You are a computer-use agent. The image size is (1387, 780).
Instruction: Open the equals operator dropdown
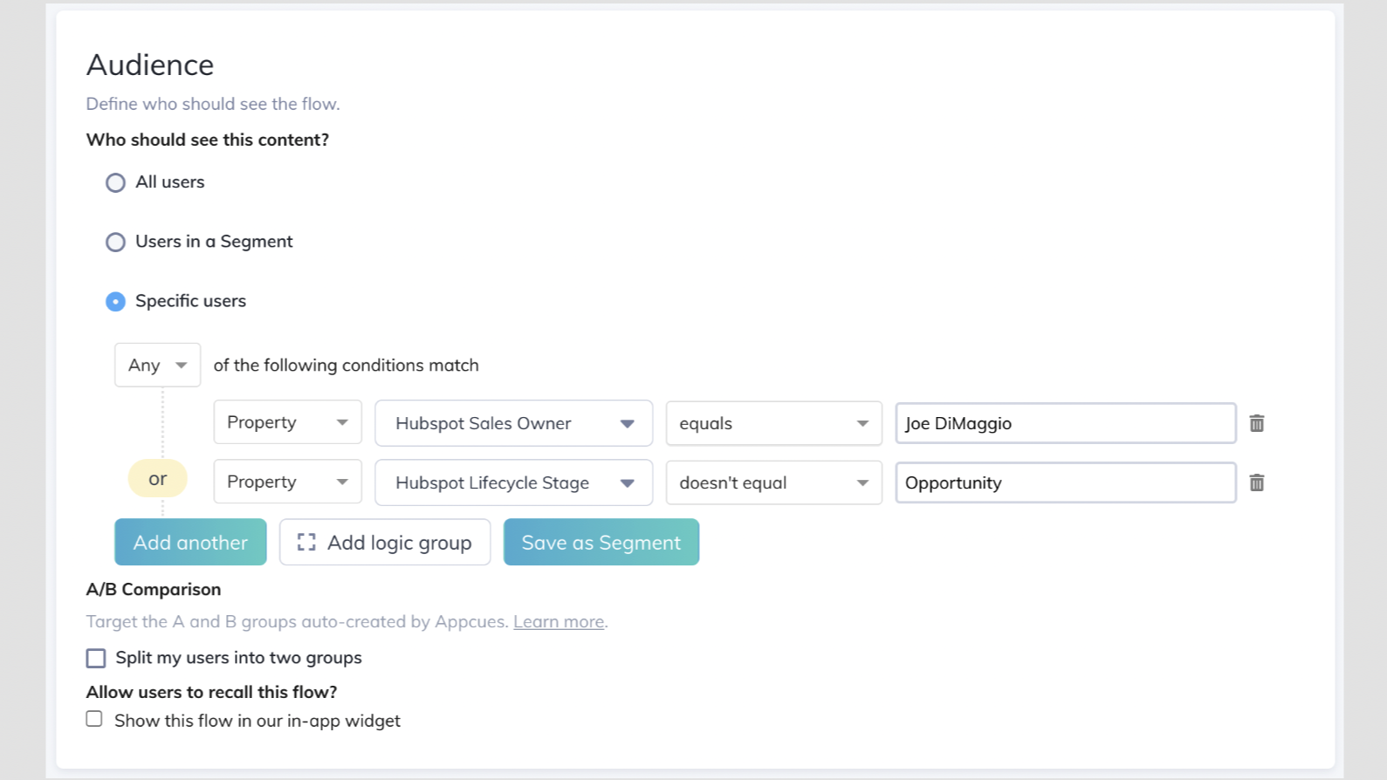click(773, 422)
